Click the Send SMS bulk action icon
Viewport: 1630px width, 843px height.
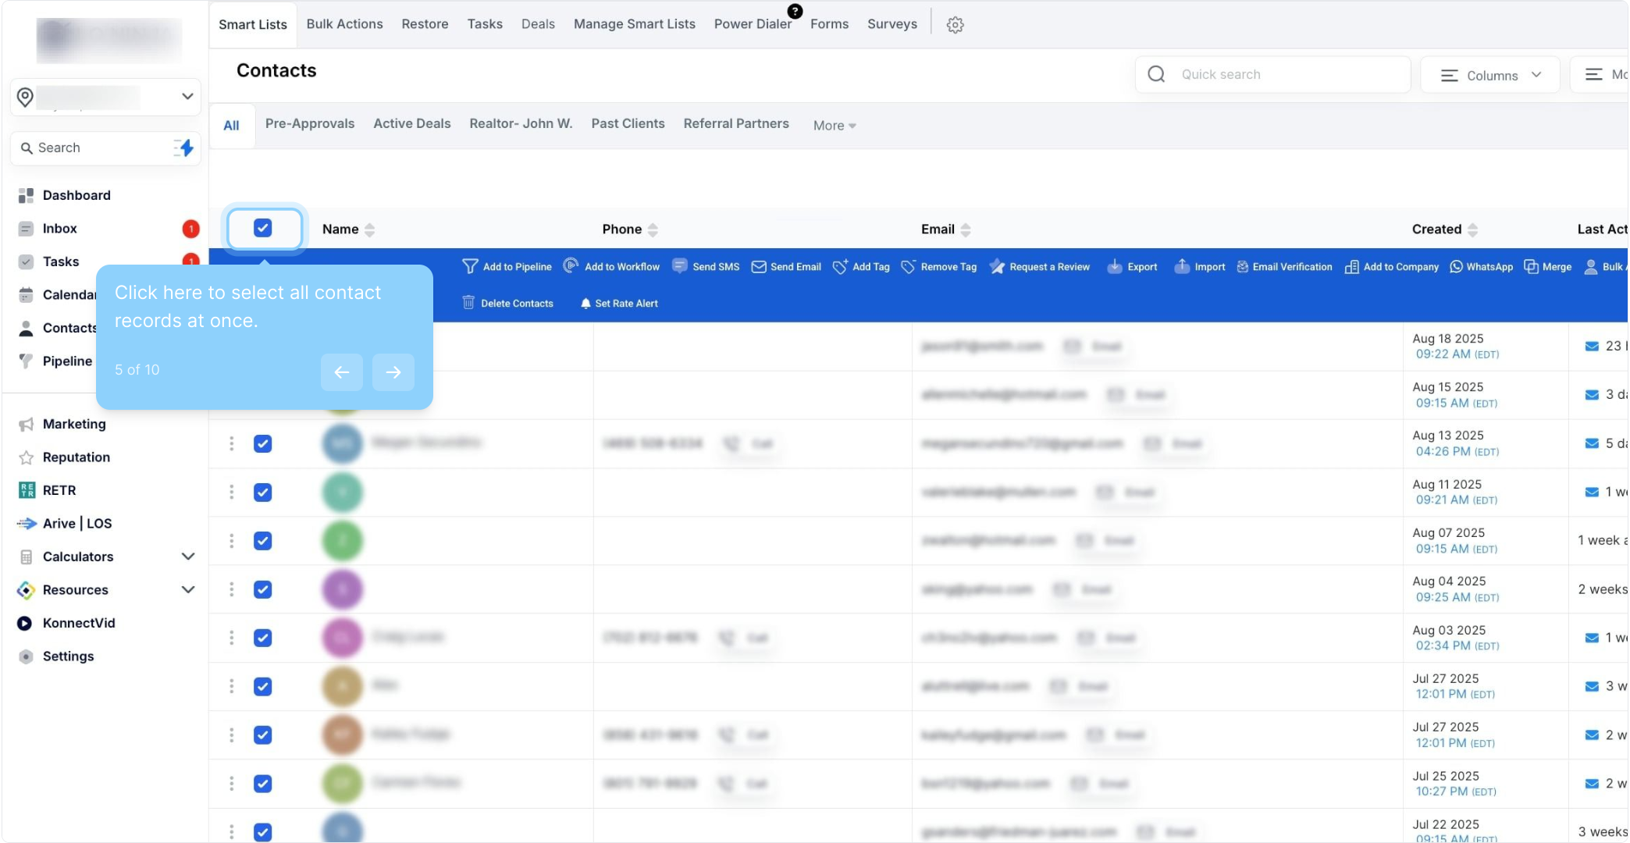point(680,266)
